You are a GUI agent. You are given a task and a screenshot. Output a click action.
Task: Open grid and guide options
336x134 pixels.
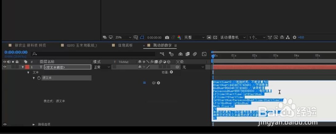click(x=136, y=37)
